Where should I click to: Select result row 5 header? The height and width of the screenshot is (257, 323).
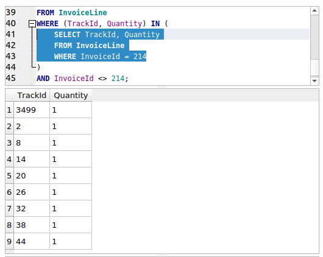pos(9,175)
